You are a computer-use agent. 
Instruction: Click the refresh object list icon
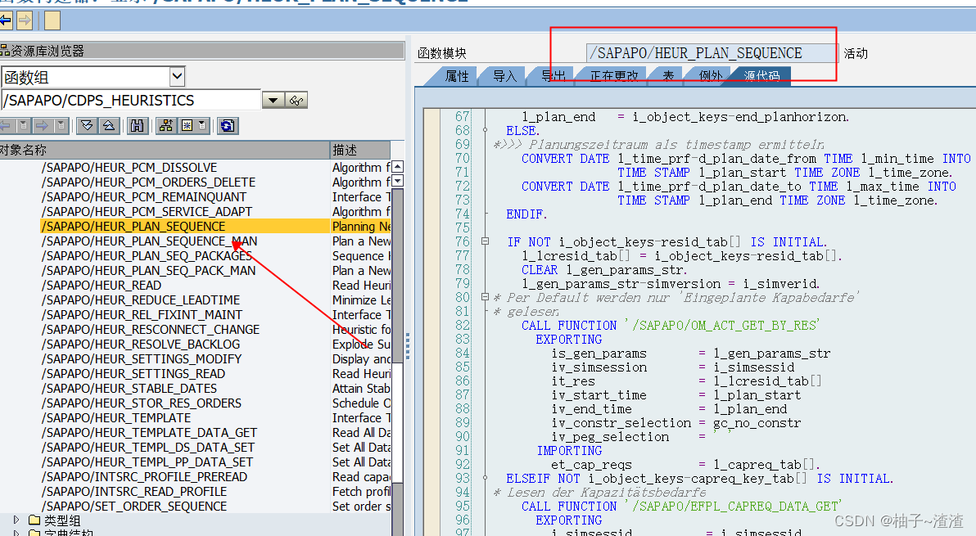(227, 126)
